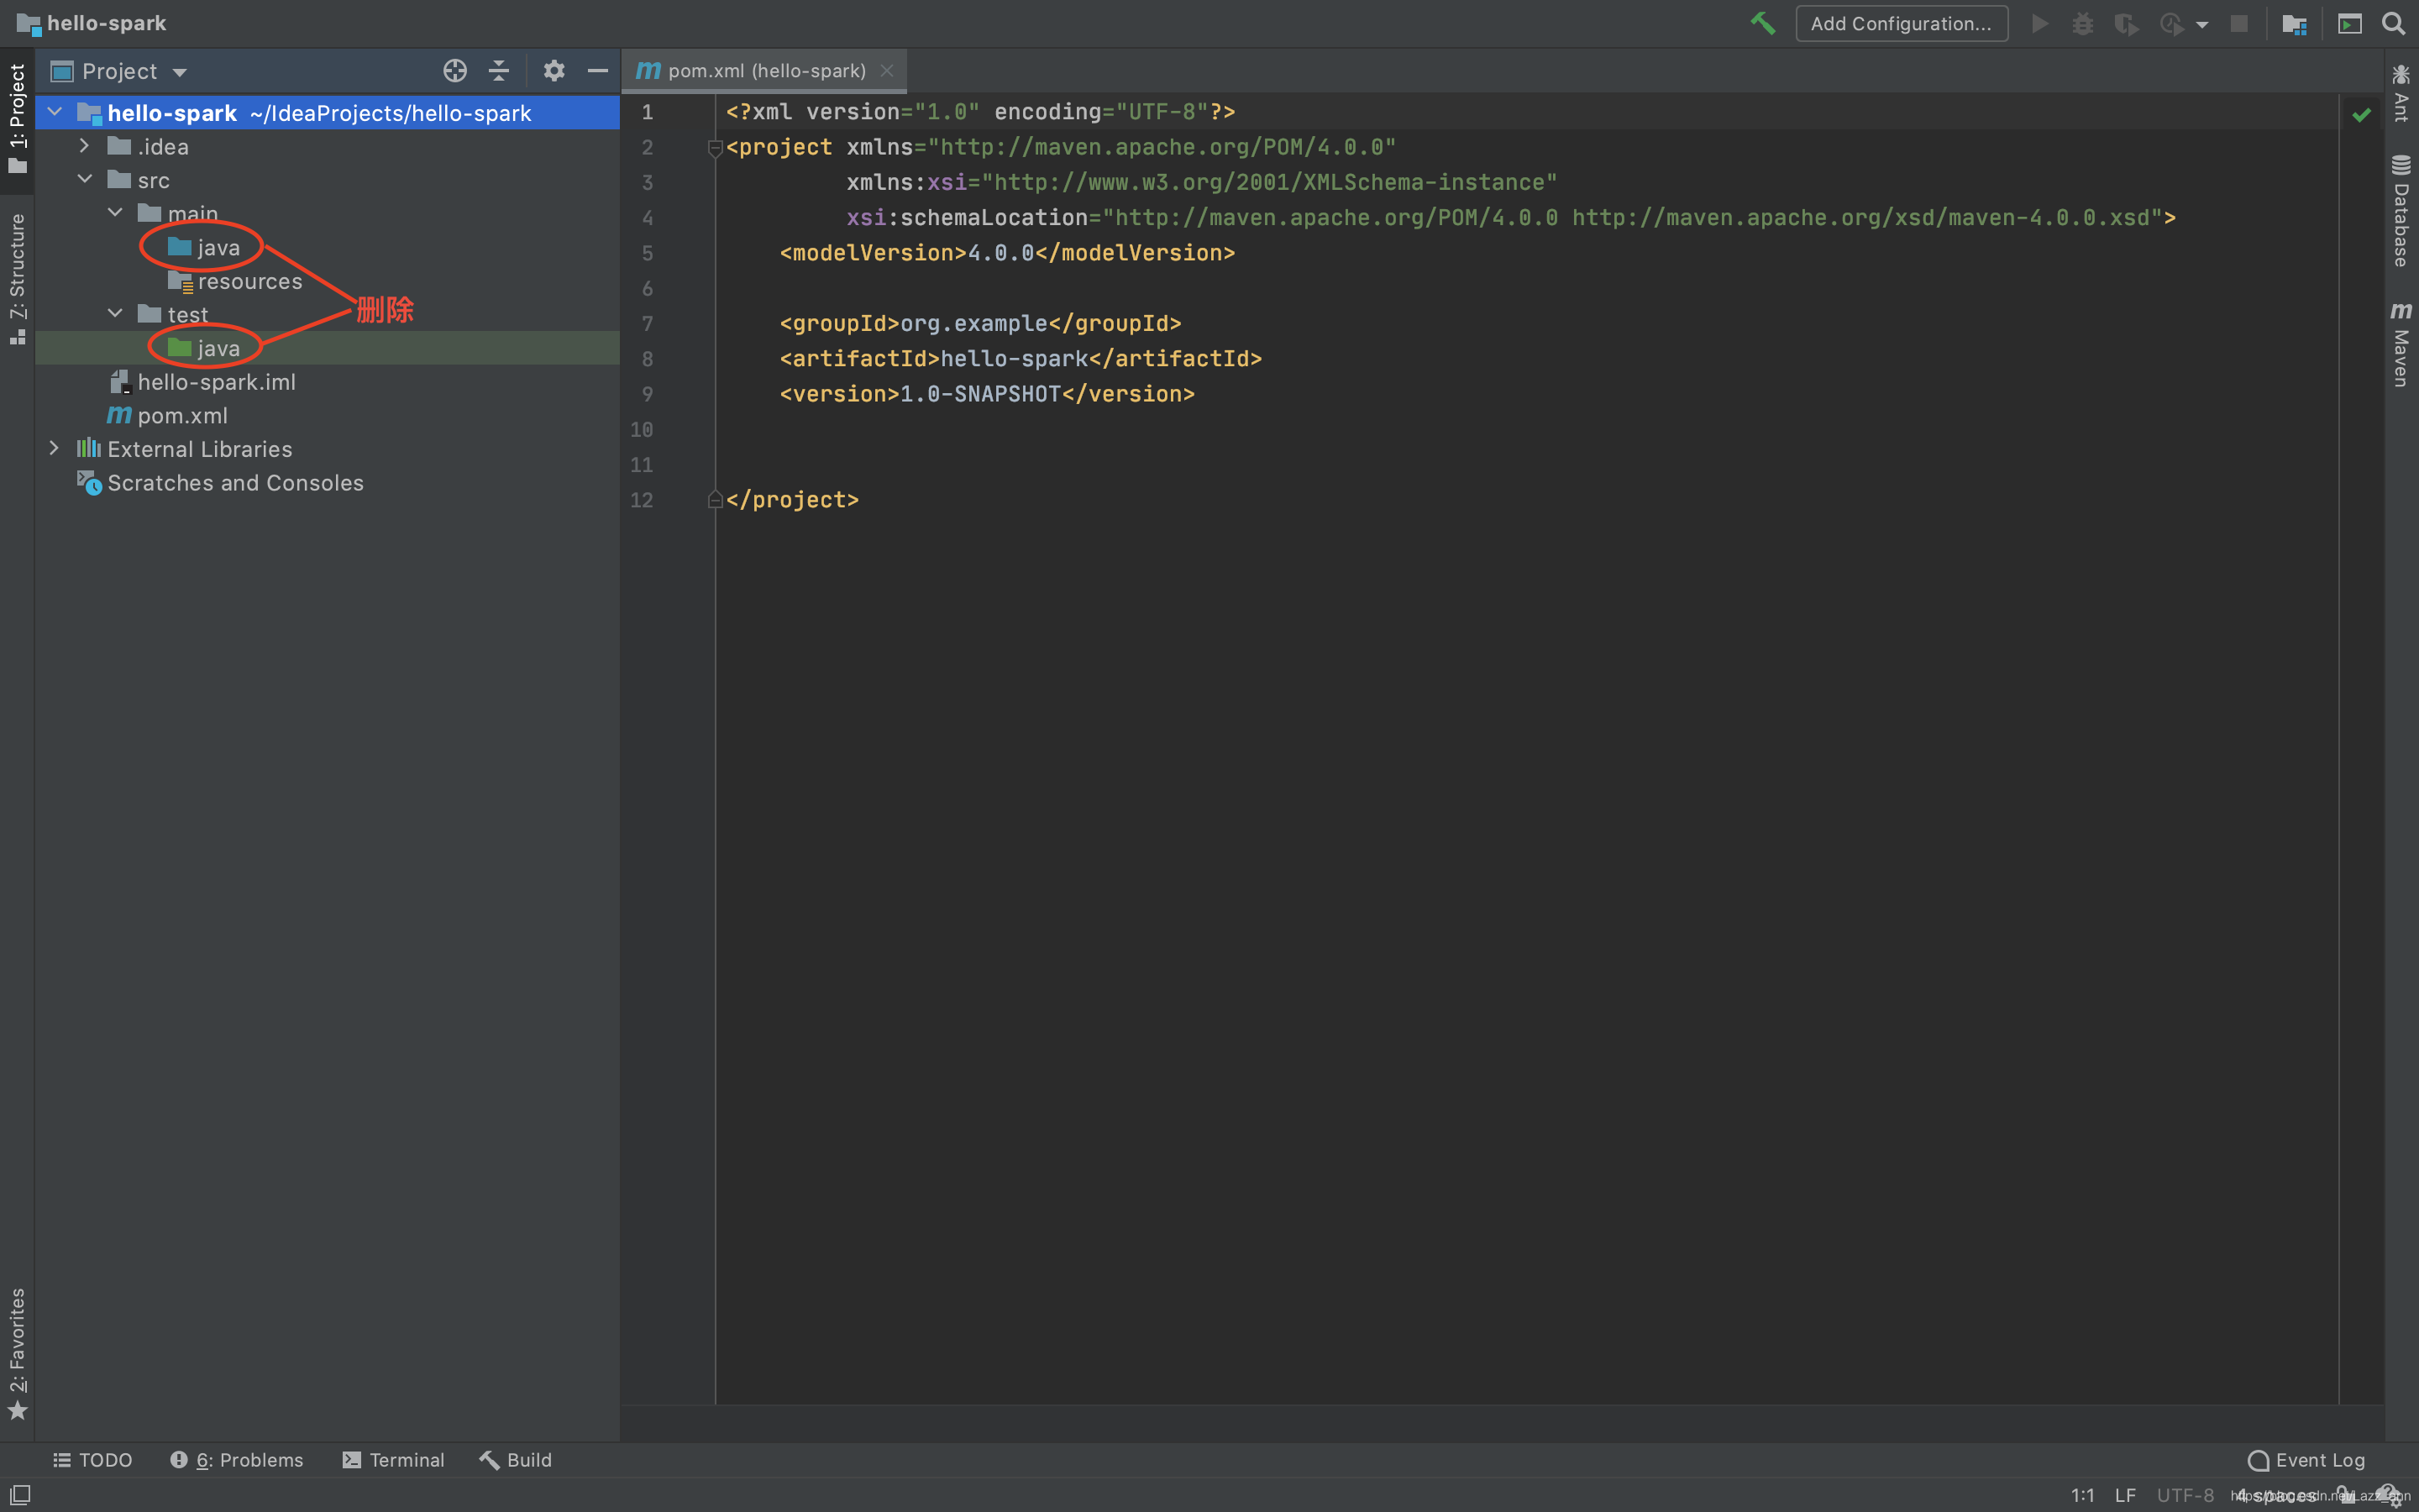The height and width of the screenshot is (1512, 2419).
Task: Collapse the src folder
Action: tap(85, 179)
